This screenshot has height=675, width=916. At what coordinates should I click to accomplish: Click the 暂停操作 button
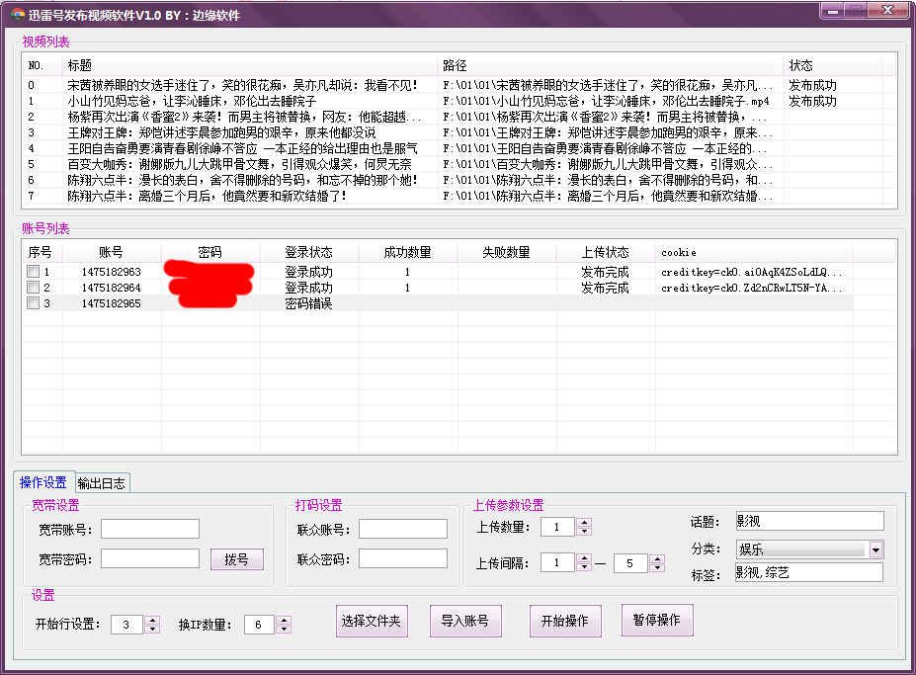pyautogui.click(x=657, y=620)
